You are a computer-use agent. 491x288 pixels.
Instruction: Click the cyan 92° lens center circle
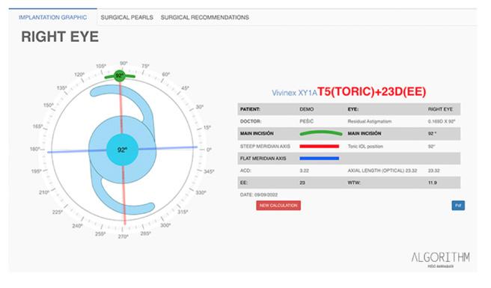pyautogui.click(x=122, y=150)
